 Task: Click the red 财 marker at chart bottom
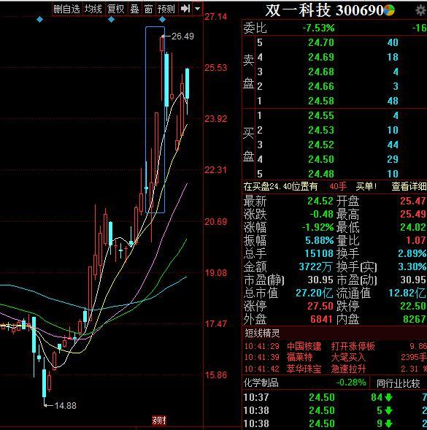click(159, 421)
